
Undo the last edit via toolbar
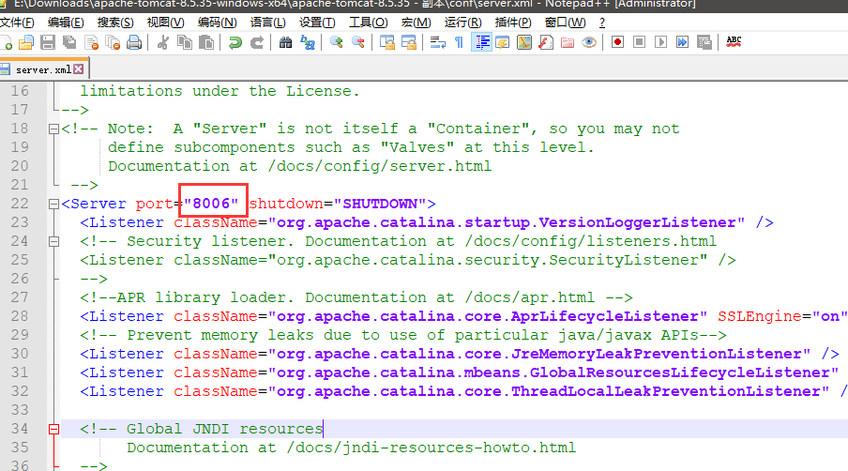pyautogui.click(x=235, y=42)
